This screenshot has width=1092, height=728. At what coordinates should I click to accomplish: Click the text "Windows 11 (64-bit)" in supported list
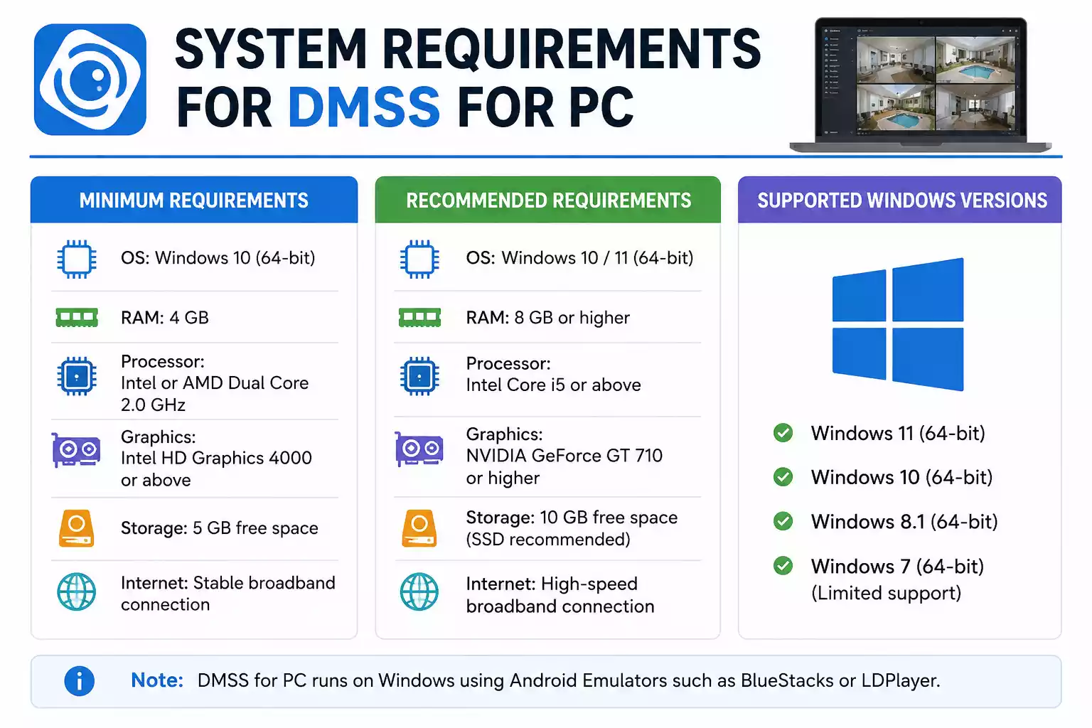(898, 433)
